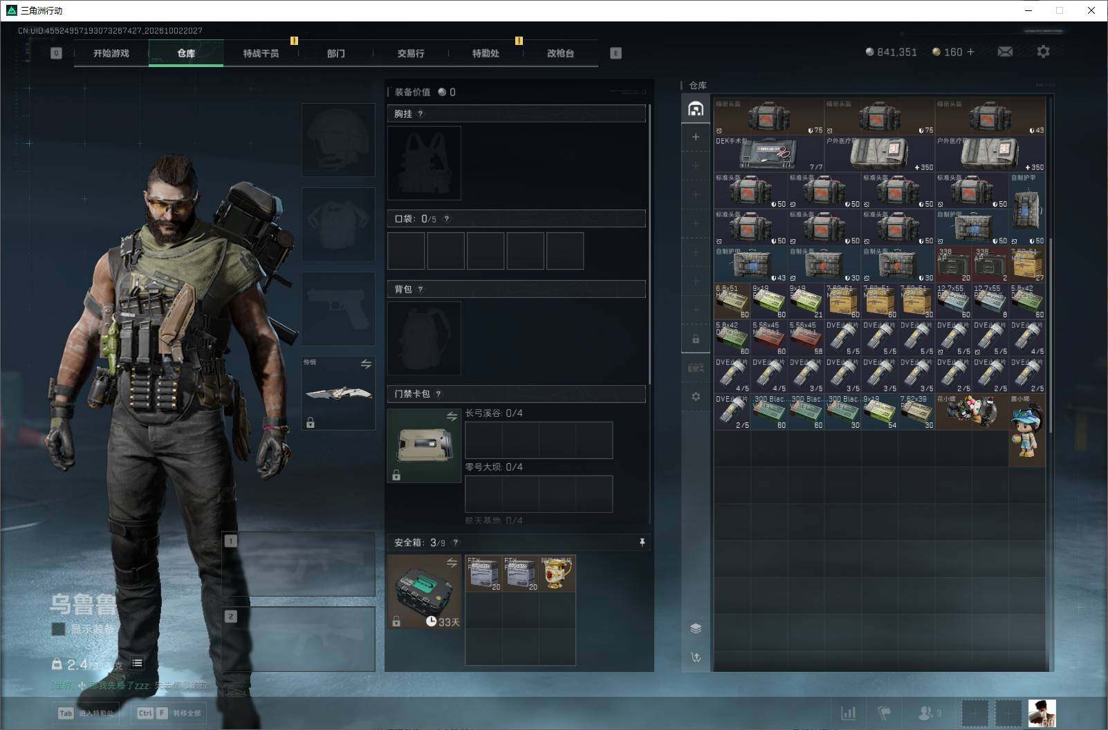The width and height of the screenshot is (1108, 730).
Task: Open the 改枪台 tab
Action: click(560, 53)
